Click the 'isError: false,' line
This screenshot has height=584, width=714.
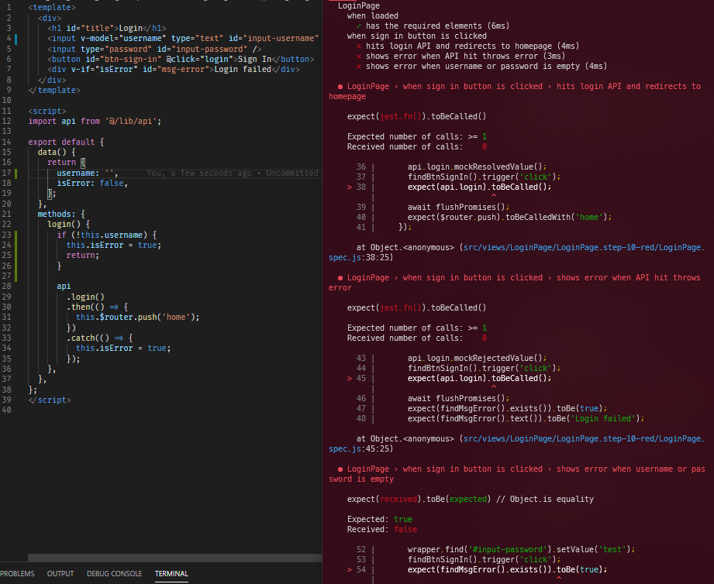tap(92, 183)
